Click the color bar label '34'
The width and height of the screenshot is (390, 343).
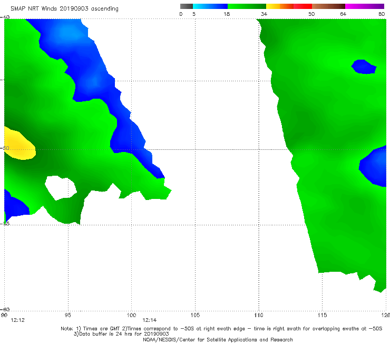264,14
